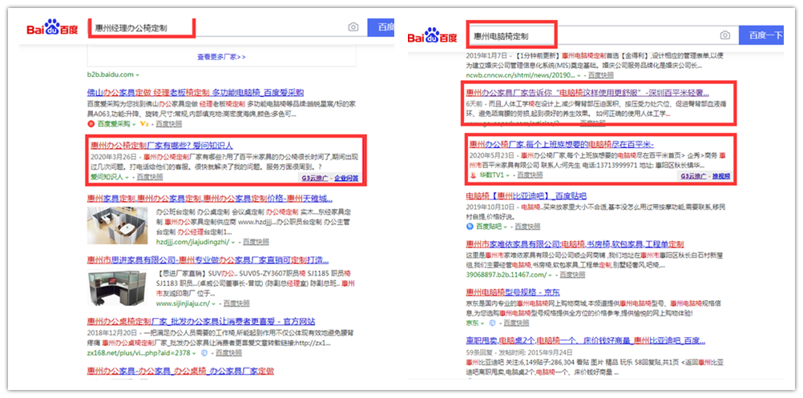This screenshot has width=803, height=398.
Task: Open result 电脑椅【惠州比亚迪吧】_百度贴吧
Action: point(526,195)
